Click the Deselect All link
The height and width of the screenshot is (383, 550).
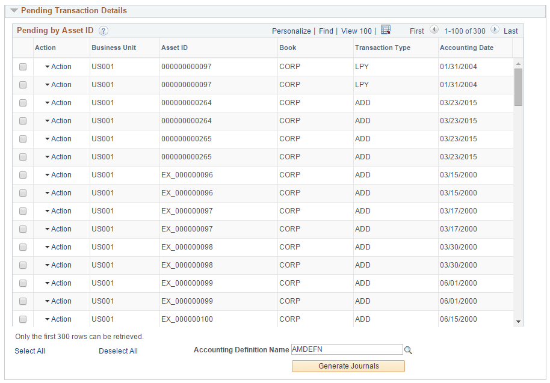[118, 351]
